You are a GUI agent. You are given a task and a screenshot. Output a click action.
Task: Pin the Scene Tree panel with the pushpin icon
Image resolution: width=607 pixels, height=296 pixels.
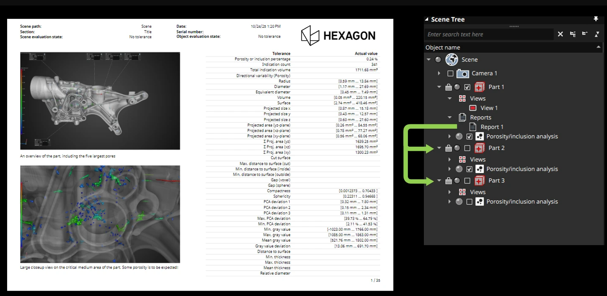[x=596, y=19]
